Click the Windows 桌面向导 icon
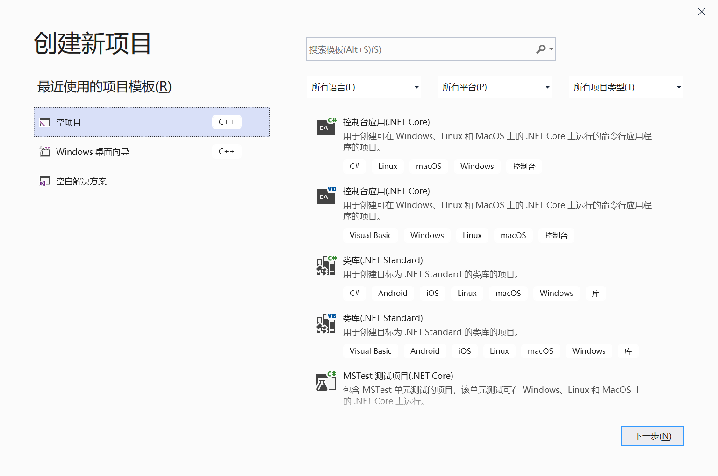This screenshot has width=718, height=476. tap(45, 151)
